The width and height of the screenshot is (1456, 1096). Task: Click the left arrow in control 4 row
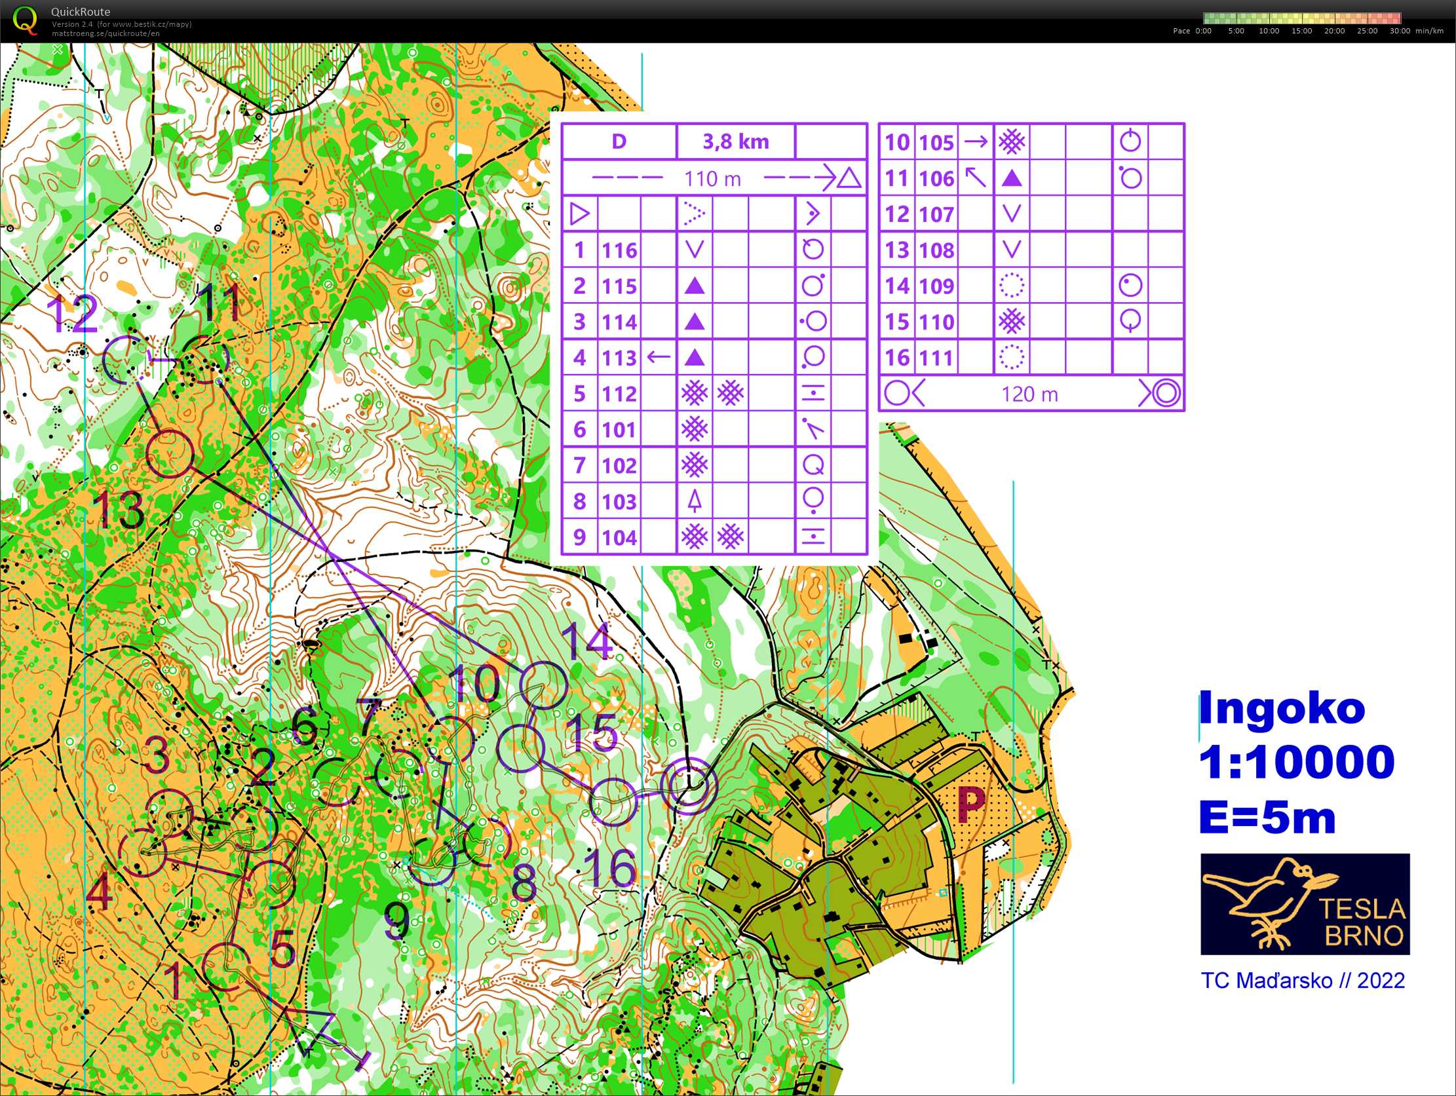(659, 358)
